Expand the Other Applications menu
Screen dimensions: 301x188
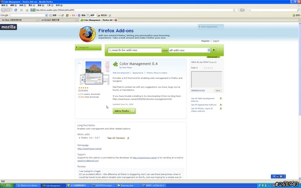(x=211, y=27)
